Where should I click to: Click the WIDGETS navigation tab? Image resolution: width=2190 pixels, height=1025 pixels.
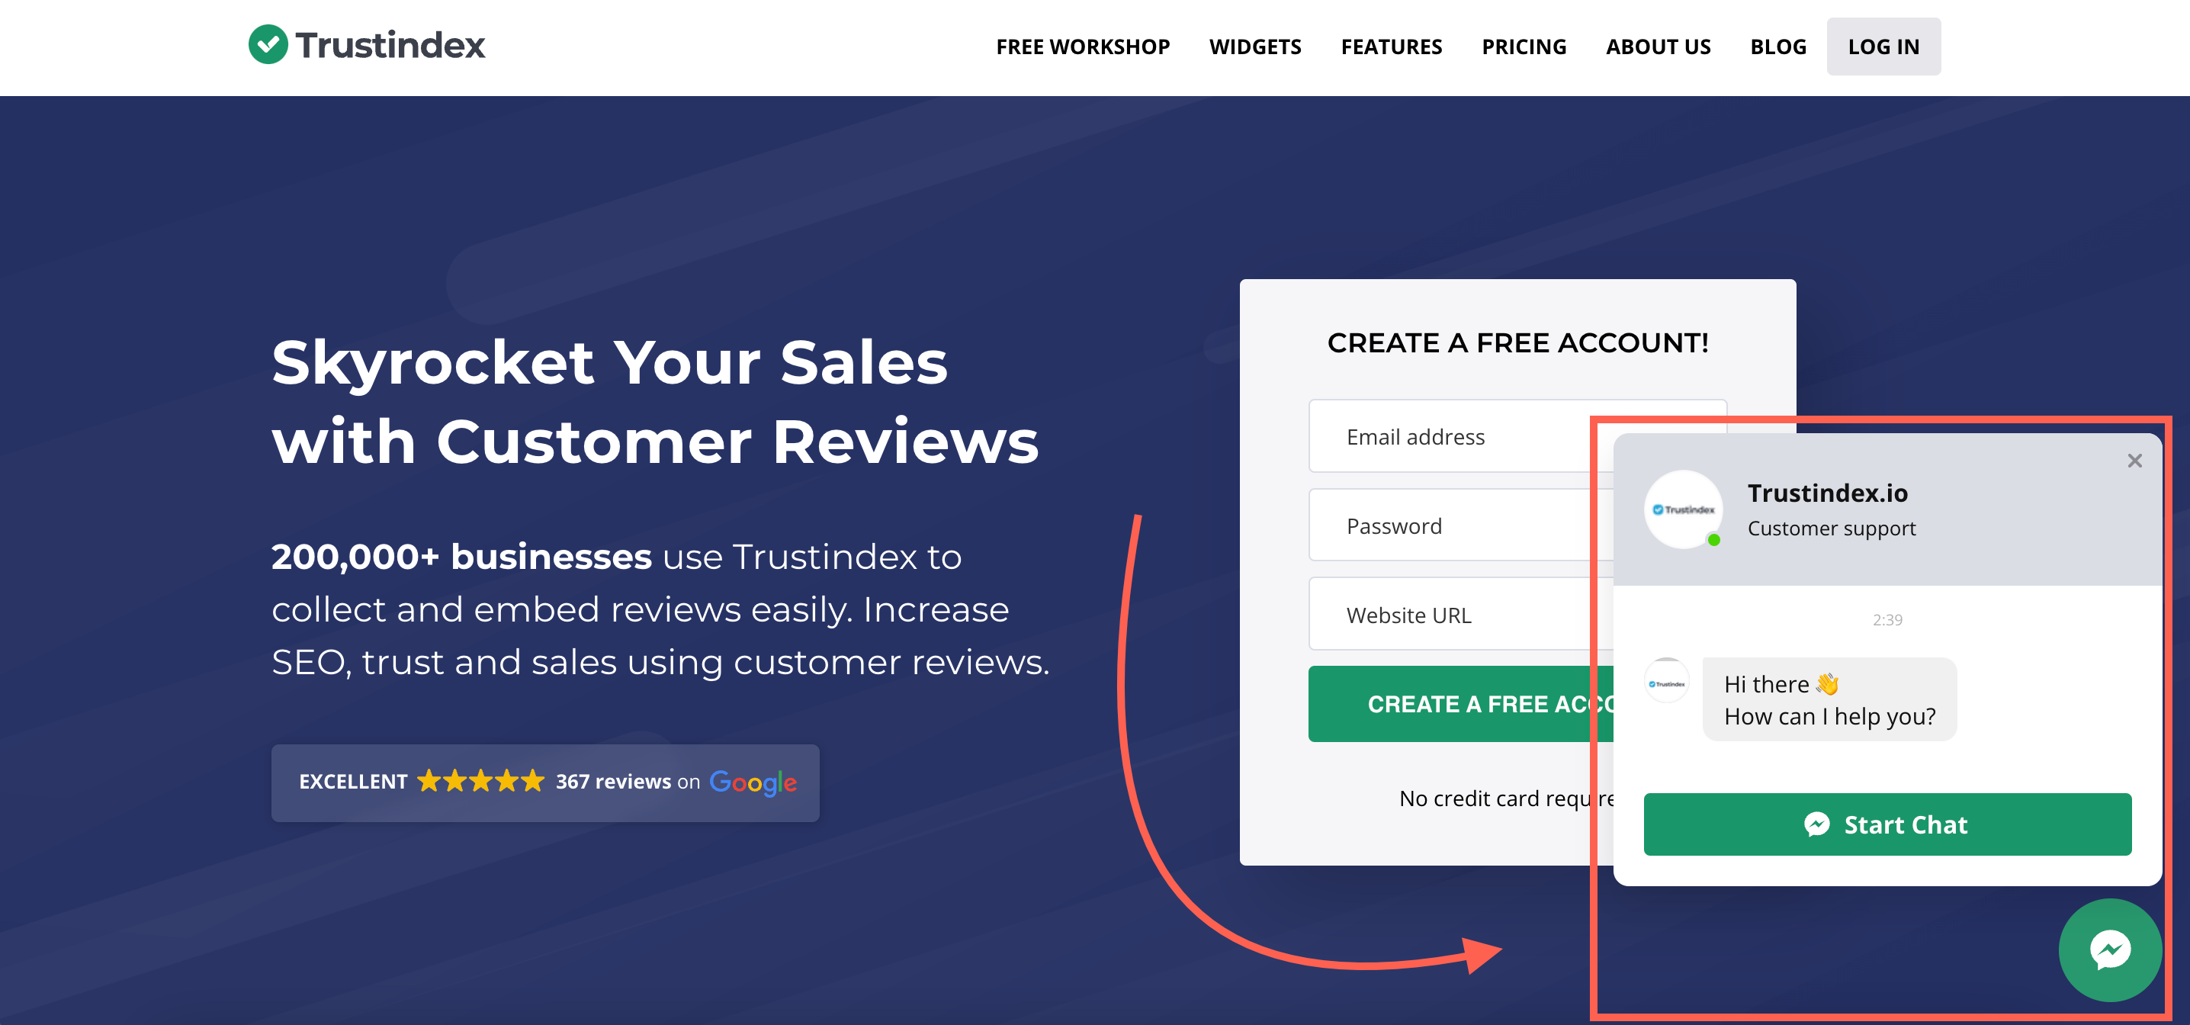1254,46
